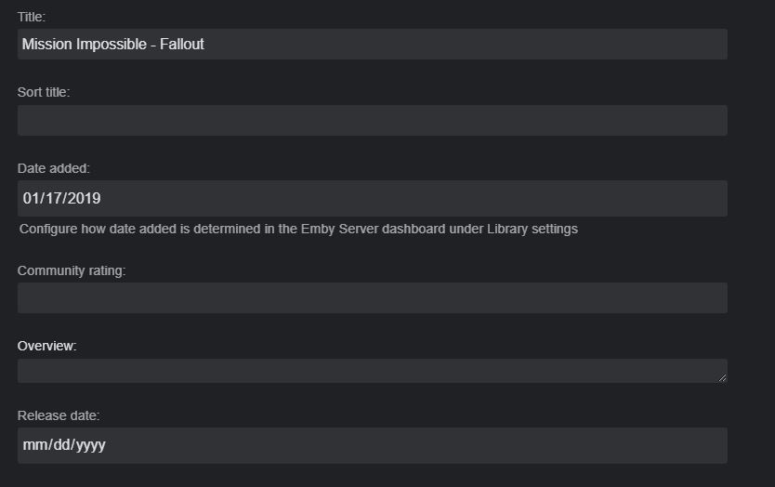Click the "Sort title:" label

(44, 92)
